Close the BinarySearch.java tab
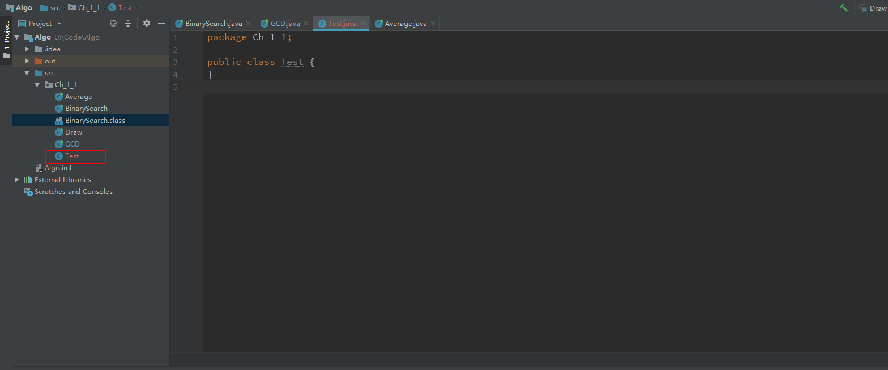The height and width of the screenshot is (370, 888). [x=248, y=24]
